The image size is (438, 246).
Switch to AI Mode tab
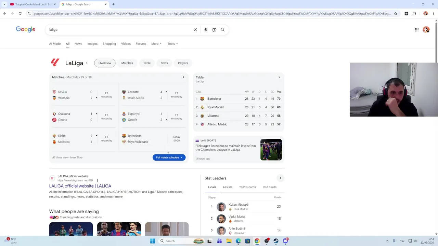tap(55, 44)
